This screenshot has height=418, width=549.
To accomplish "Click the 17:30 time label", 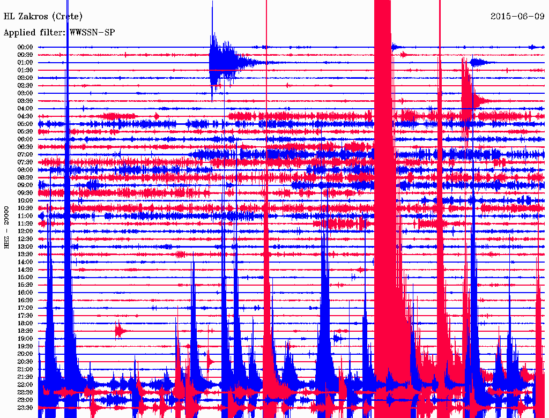I will pyautogui.click(x=25, y=316).
